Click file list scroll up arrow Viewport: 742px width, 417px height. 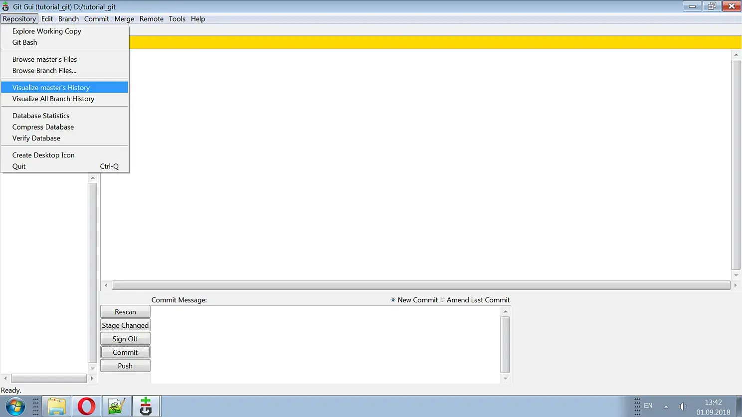coord(92,178)
